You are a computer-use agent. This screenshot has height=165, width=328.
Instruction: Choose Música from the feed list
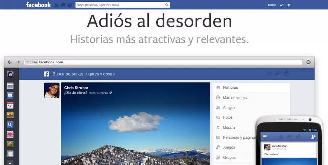coord(229,128)
